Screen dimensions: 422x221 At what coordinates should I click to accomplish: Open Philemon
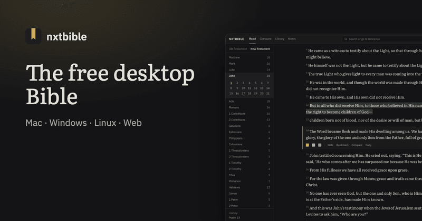[249, 181]
